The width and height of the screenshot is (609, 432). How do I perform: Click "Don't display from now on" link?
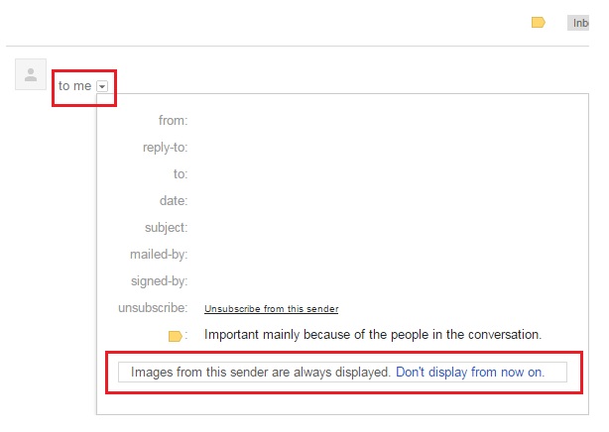pyautogui.click(x=469, y=373)
